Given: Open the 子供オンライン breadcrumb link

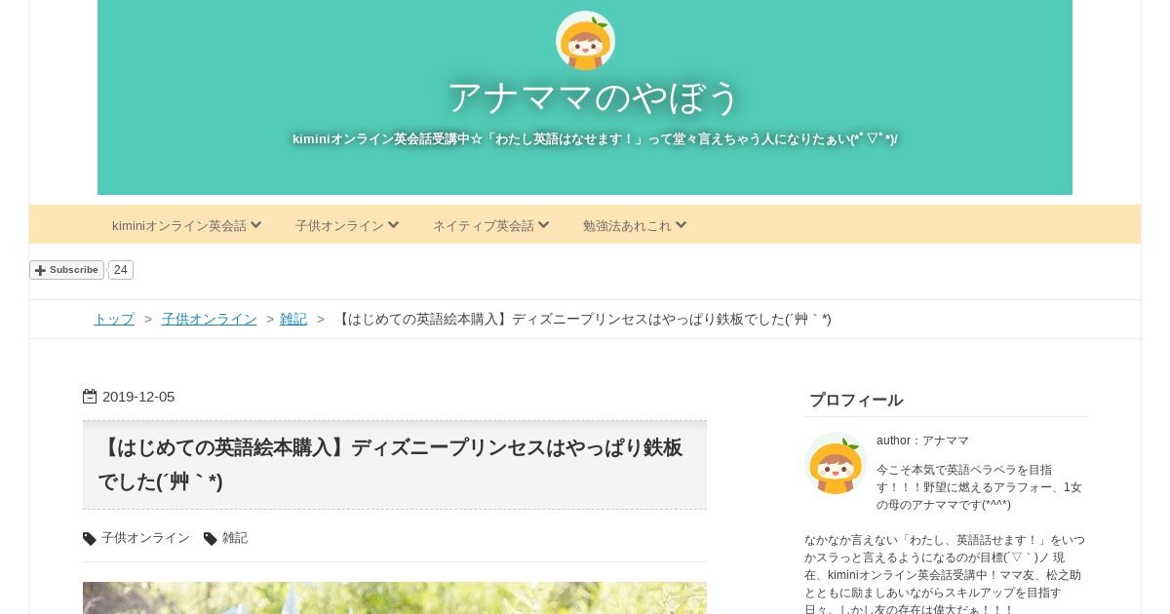Looking at the screenshot, I should 210,319.
